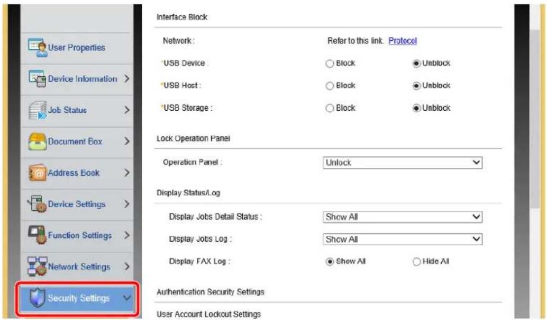
Task: Click the Security Settings shield icon
Action: [x=38, y=298]
